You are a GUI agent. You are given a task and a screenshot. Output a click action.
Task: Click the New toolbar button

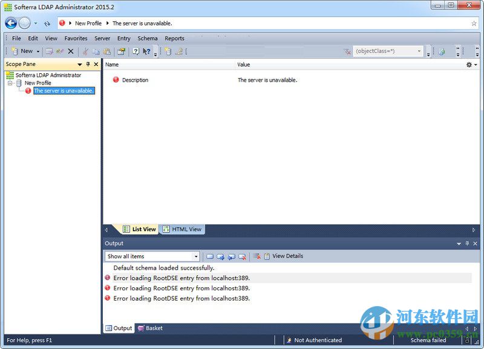[x=22, y=51]
